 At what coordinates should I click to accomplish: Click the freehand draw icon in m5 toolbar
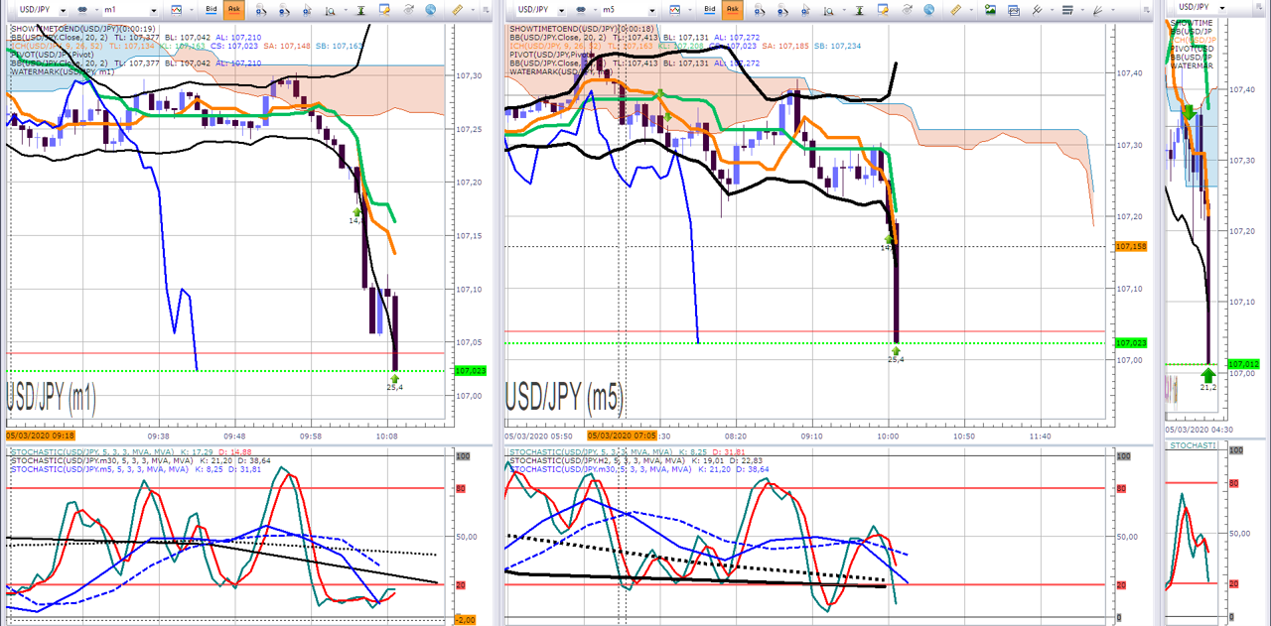(x=1097, y=9)
